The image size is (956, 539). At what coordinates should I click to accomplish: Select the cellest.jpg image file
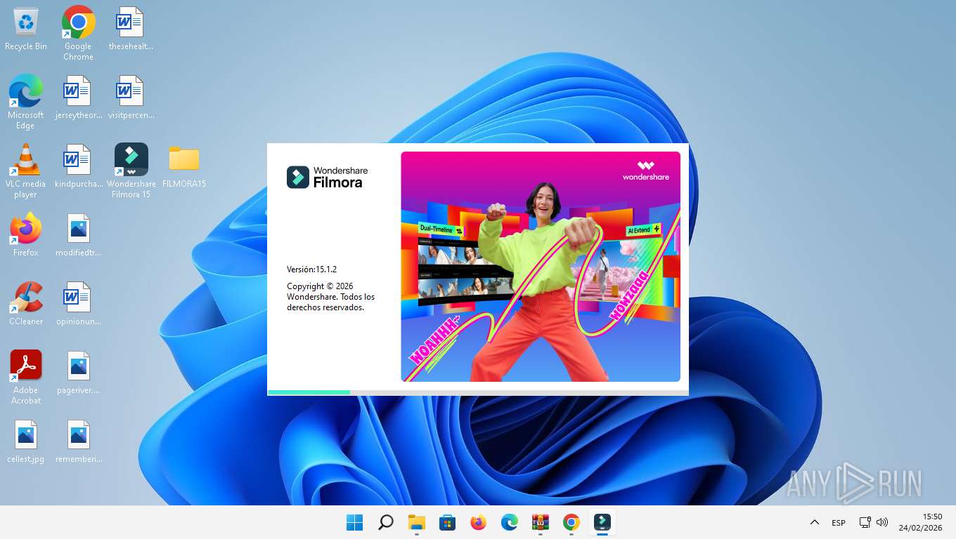[x=26, y=441]
